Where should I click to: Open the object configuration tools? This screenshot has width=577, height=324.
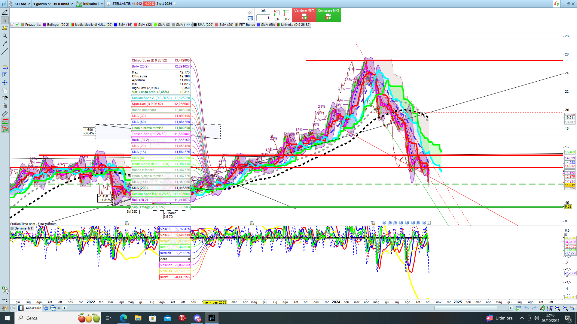[x=5, y=98]
